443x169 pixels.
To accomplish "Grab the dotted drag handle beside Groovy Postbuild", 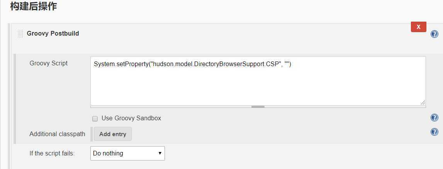I will click(20, 33).
